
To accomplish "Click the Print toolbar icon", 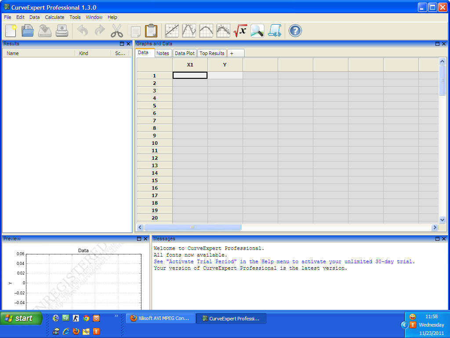I will pyautogui.click(x=62, y=31).
